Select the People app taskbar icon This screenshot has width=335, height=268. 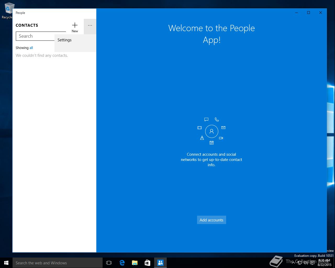coord(160,263)
